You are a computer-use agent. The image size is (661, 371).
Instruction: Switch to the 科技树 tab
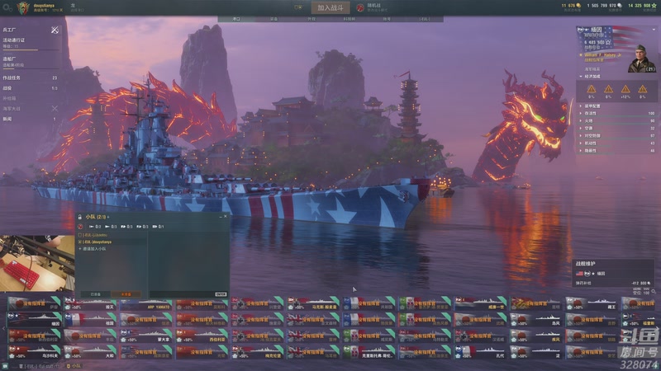pyautogui.click(x=349, y=19)
